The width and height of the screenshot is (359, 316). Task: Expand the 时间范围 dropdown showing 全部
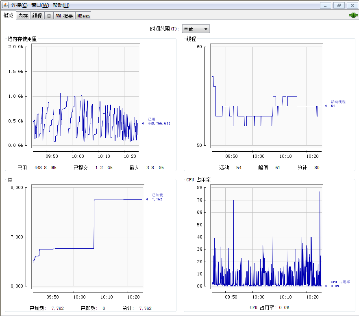(x=196, y=29)
